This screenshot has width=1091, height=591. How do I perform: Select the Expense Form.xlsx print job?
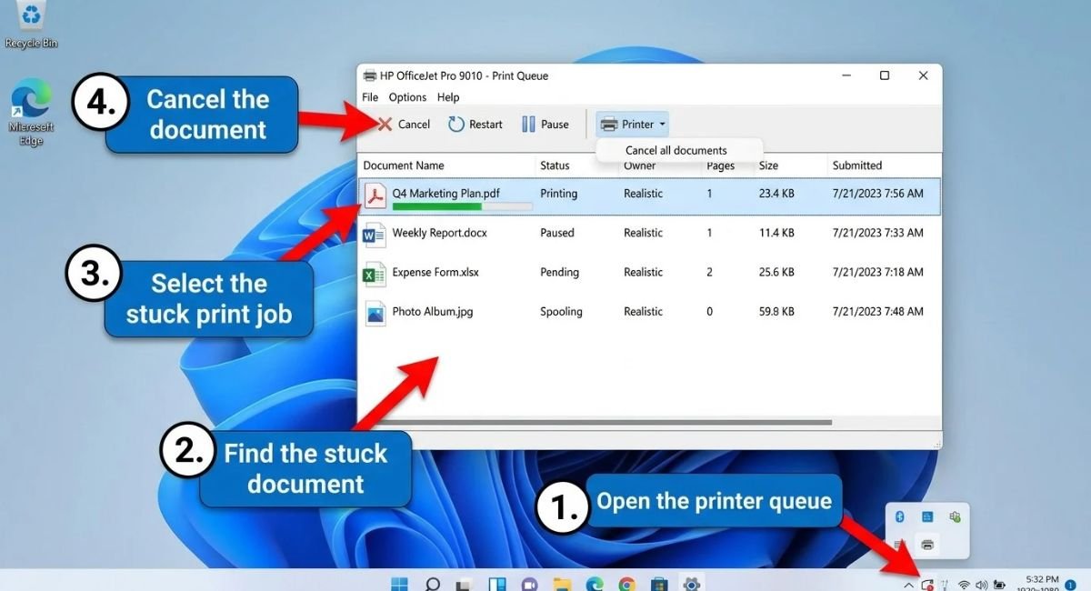pyautogui.click(x=649, y=274)
